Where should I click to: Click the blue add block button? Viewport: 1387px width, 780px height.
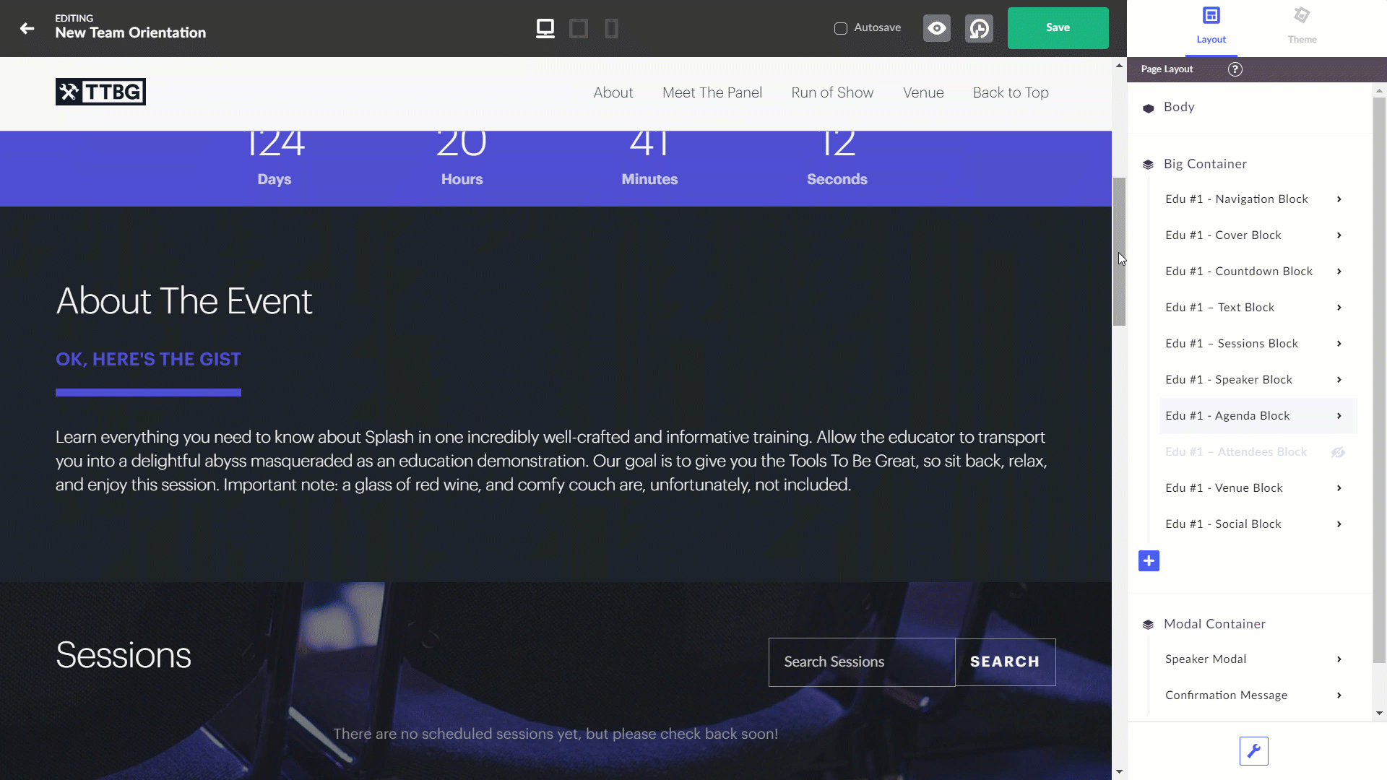1149,560
